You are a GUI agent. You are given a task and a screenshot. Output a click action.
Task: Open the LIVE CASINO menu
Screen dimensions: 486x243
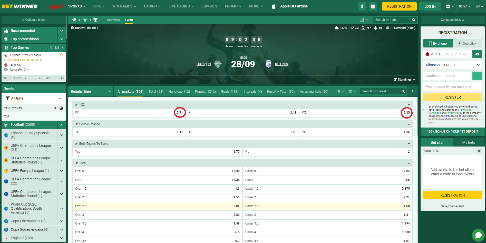click(x=181, y=6)
